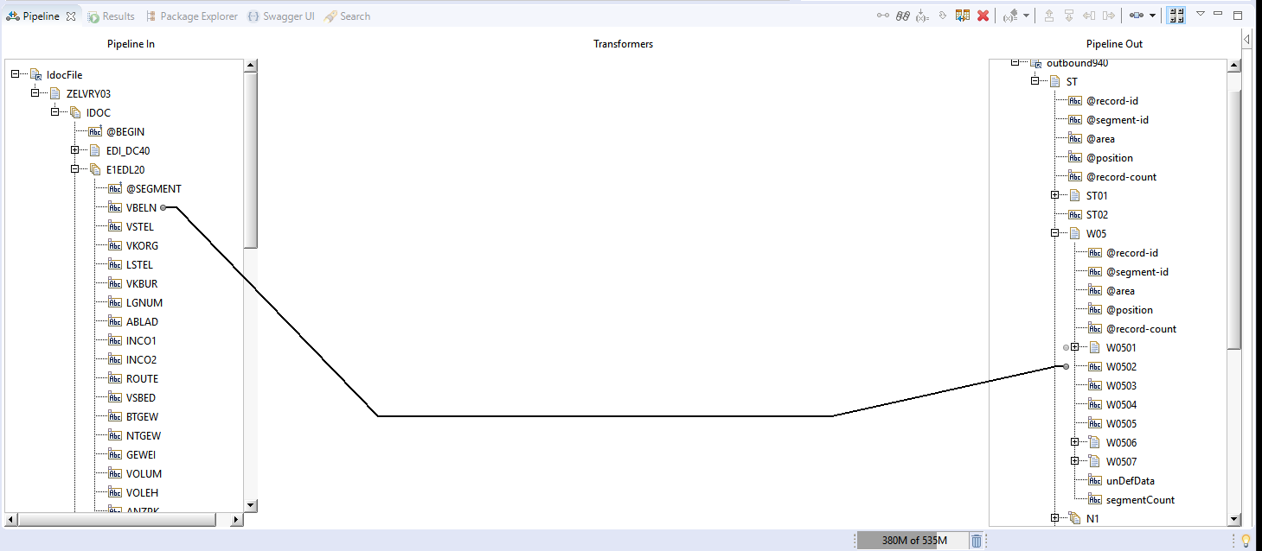The width and height of the screenshot is (1262, 551).
Task: Click the shift right arrow icon
Action: [x=1108, y=16]
